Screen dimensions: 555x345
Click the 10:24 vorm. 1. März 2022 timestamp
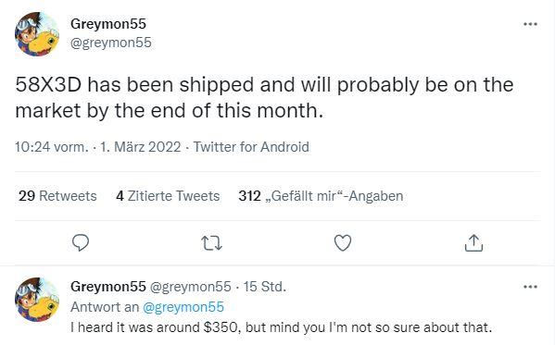click(97, 147)
